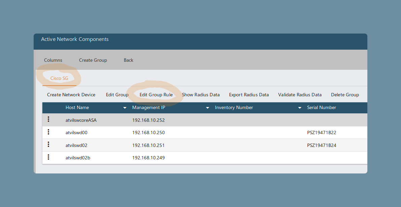Click the Inventory Number column header

point(234,108)
